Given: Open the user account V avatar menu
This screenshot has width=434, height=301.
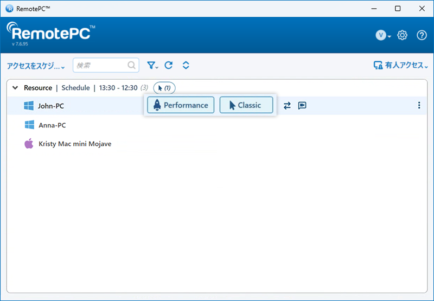Looking at the screenshot, I should 383,35.
